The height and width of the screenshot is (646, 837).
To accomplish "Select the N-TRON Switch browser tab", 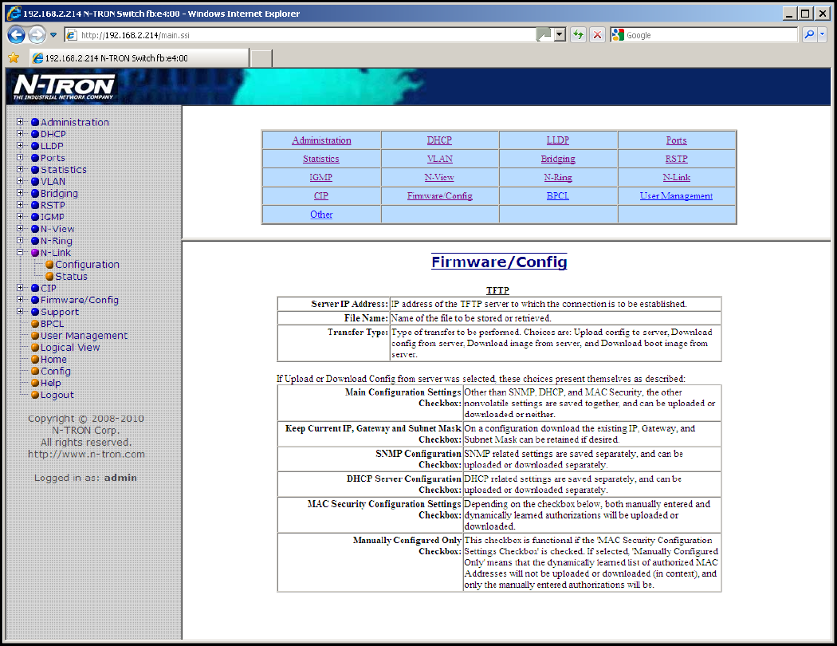I will coord(139,57).
